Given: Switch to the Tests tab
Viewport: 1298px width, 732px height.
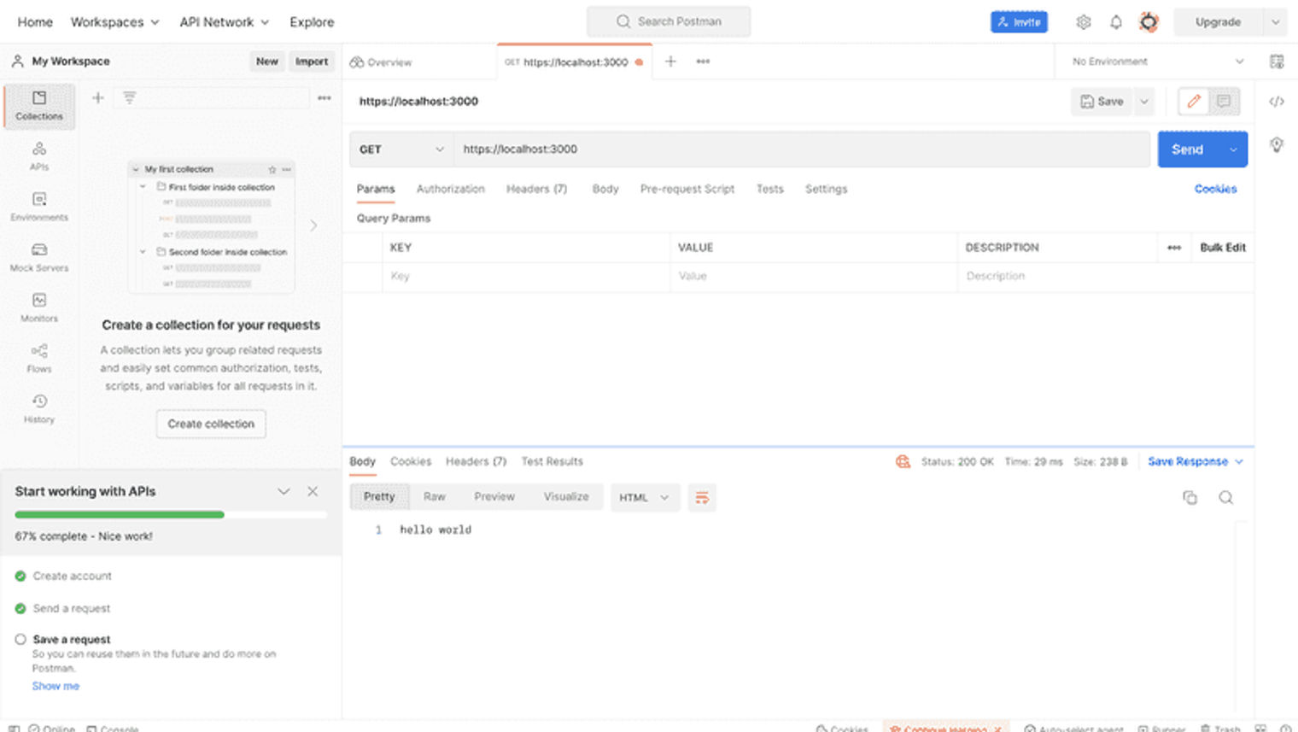Looking at the screenshot, I should (769, 189).
